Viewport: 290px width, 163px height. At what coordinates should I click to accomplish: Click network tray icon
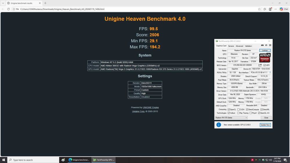pyautogui.click(x=267, y=160)
